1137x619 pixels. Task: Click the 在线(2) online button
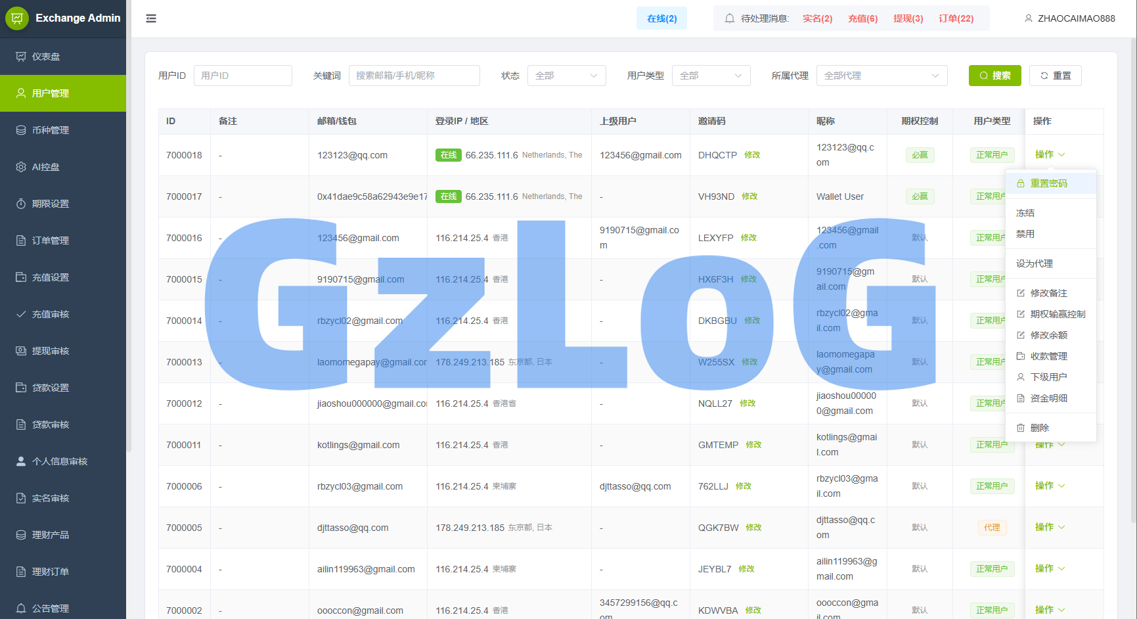(x=661, y=18)
